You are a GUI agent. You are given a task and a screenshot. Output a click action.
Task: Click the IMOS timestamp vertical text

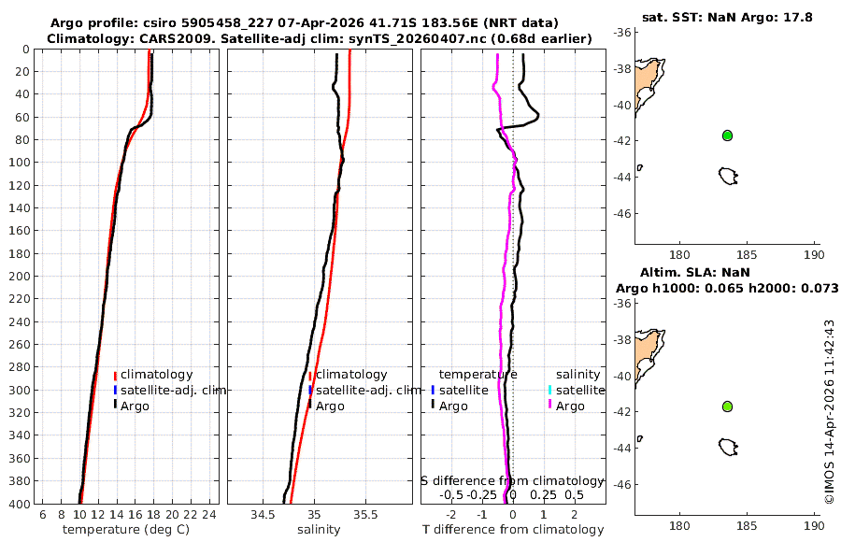(829, 411)
